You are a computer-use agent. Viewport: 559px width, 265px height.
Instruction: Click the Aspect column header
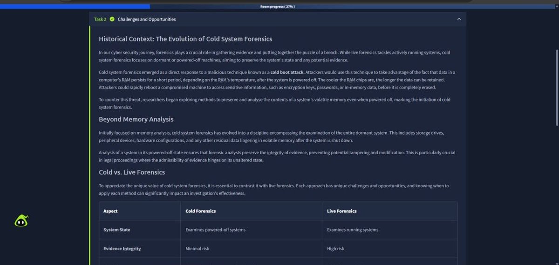[x=110, y=211]
